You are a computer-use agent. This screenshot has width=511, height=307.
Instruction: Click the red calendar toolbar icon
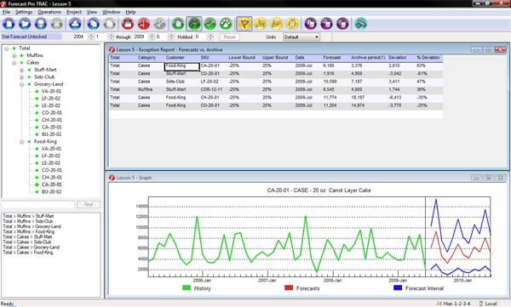click(x=128, y=24)
